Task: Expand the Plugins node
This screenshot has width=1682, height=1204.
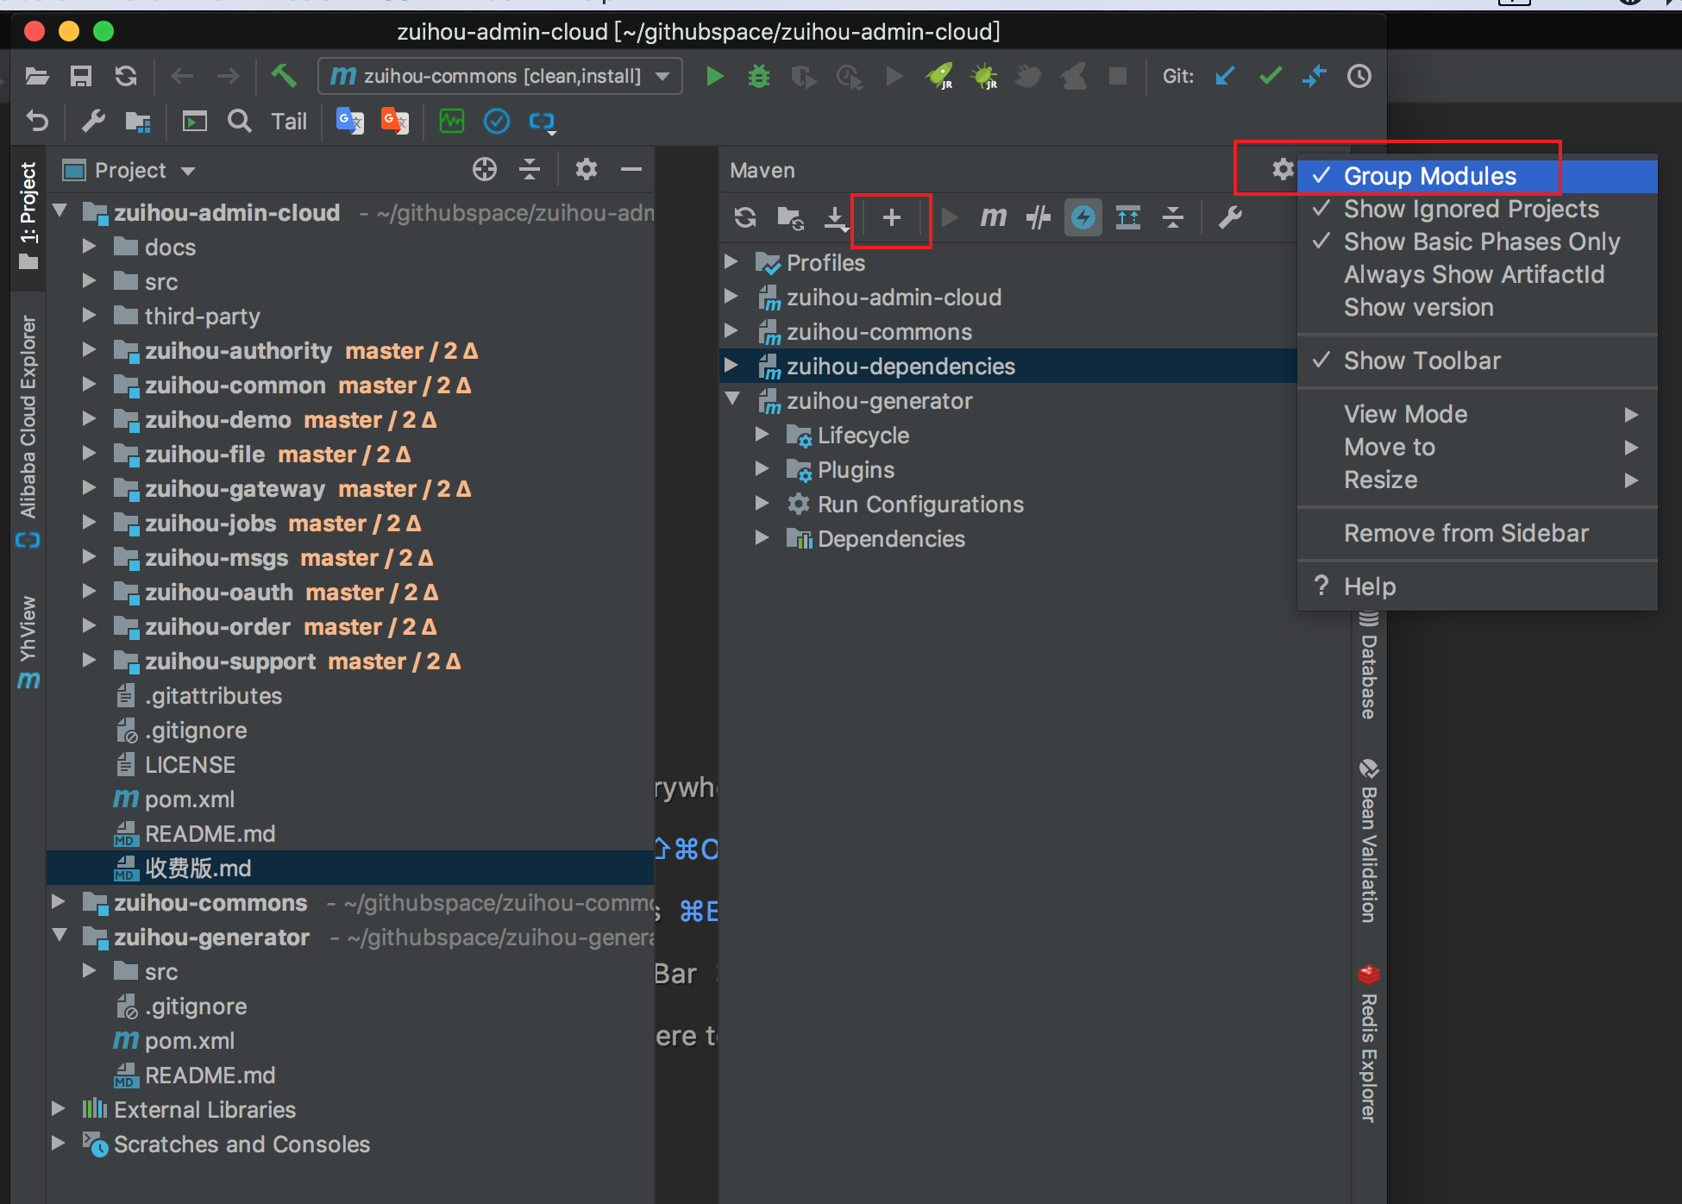Action: point(763,468)
